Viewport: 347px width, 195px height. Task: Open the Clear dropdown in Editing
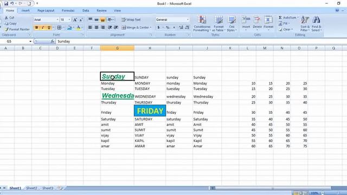click(x=286, y=29)
